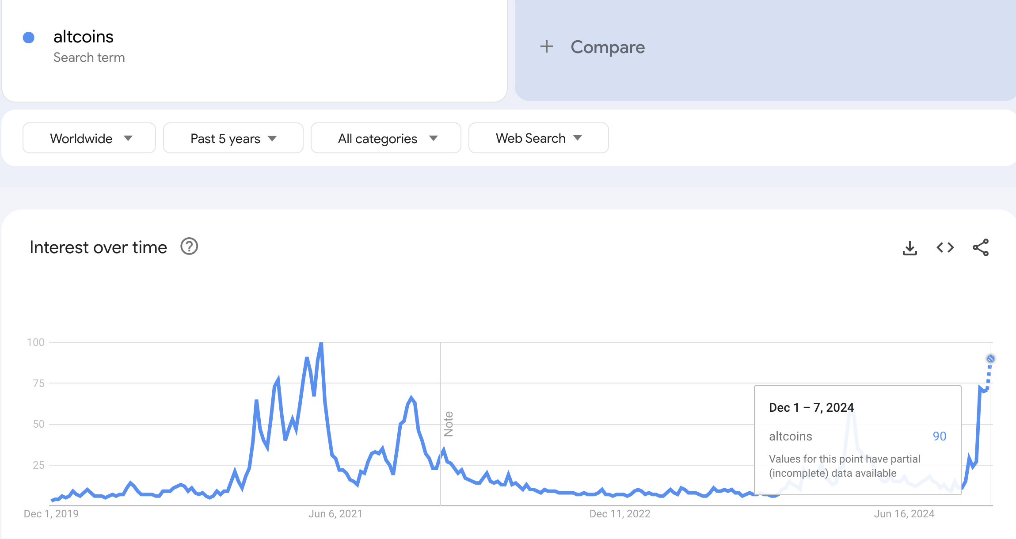Viewport: 1016px width, 539px height.
Task: Click the Dec 1 – 7, 2024 tooltip
Action: tap(857, 440)
